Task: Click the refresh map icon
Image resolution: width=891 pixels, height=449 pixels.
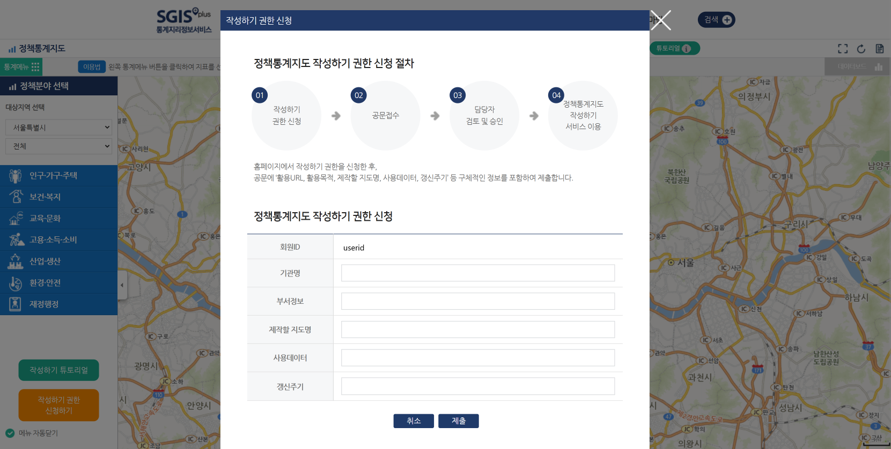Action: 861,49
